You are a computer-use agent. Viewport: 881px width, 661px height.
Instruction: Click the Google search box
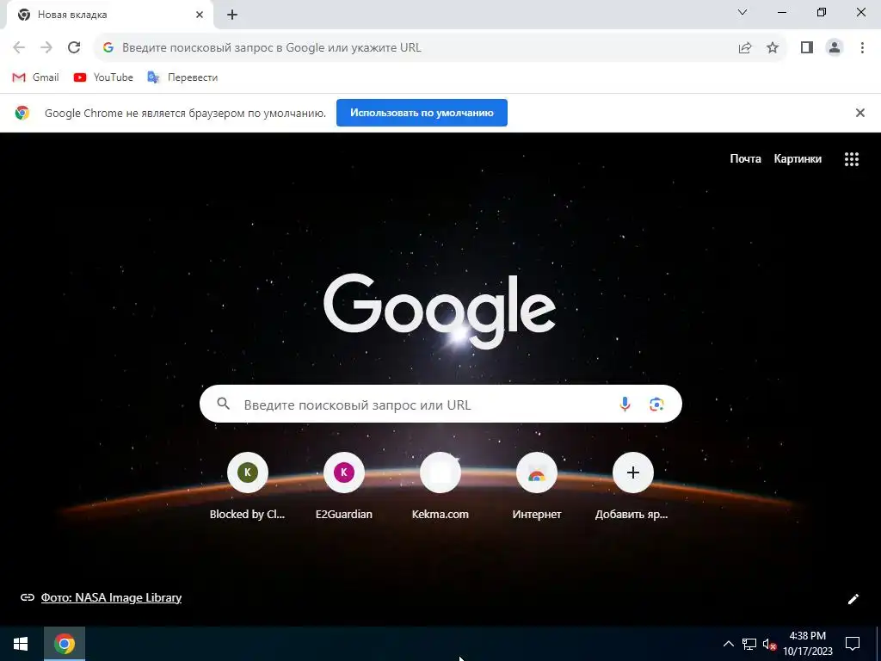tap(440, 404)
